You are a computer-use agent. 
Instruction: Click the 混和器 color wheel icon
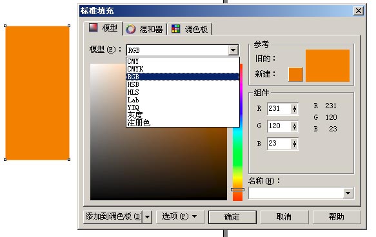(x=131, y=29)
